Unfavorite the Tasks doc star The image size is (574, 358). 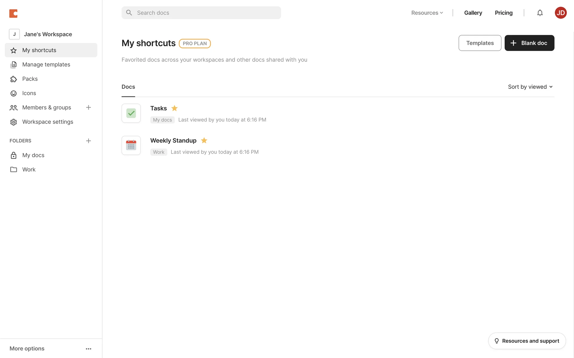click(174, 108)
